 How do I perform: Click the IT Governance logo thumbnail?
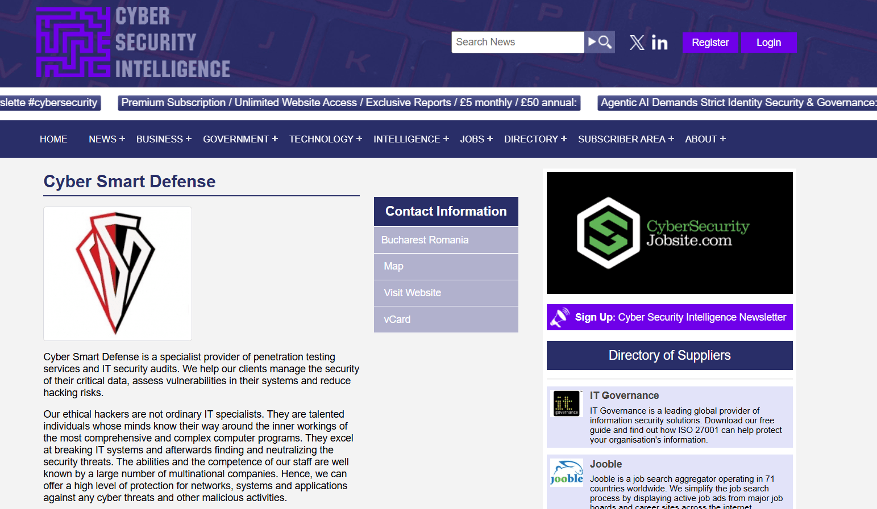pyautogui.click(x=567, y=403)
